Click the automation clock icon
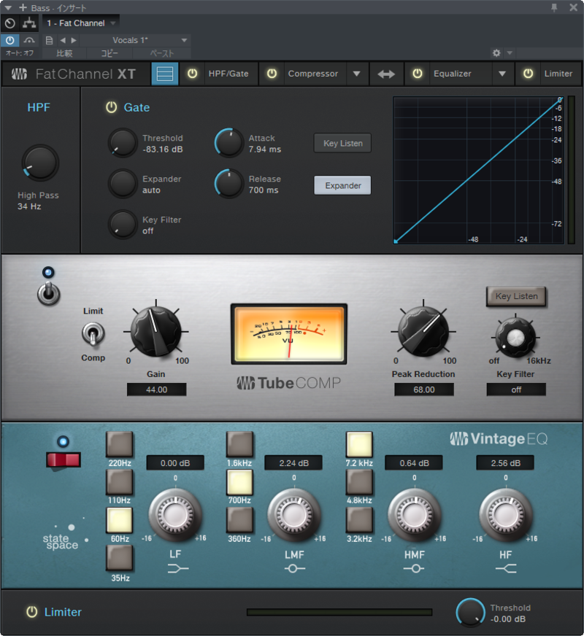 pos(10,23)
